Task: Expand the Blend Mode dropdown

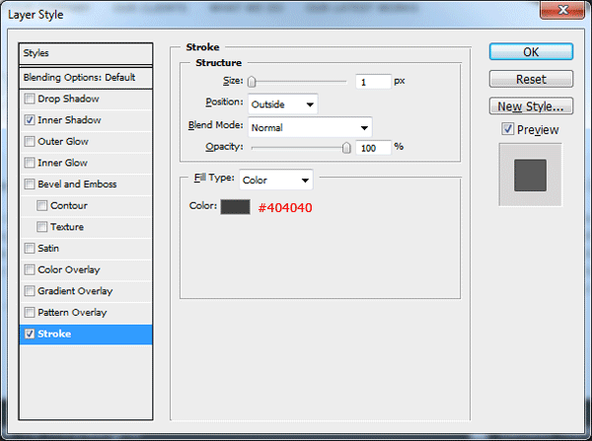Action: click(309, 126)
